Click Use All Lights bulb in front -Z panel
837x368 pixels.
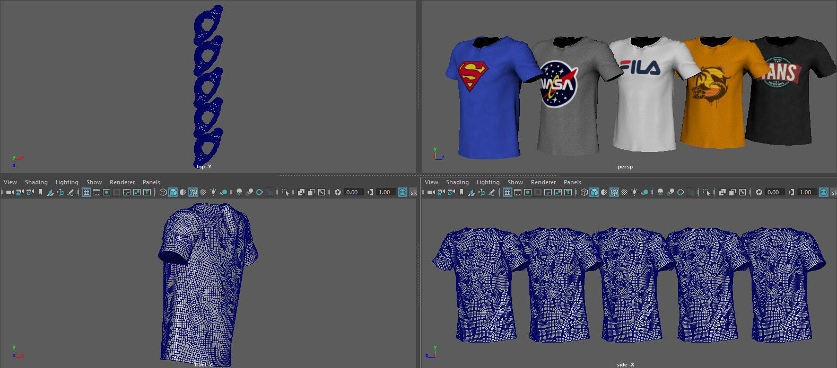click(x=213, y=192)
